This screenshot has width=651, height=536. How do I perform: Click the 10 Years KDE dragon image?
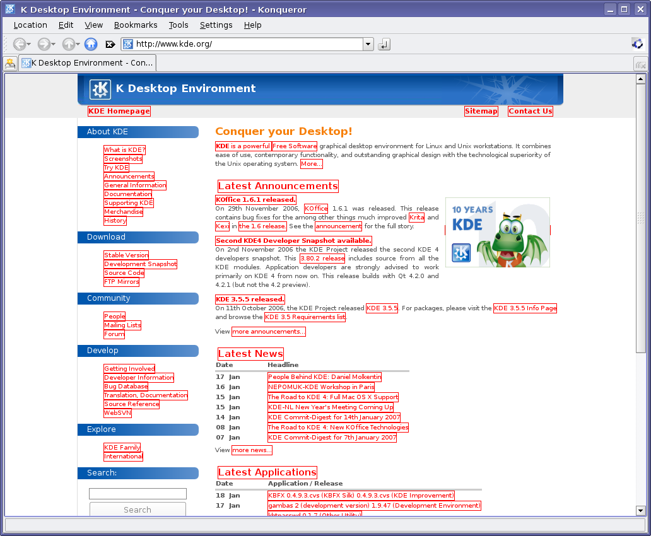497,232
